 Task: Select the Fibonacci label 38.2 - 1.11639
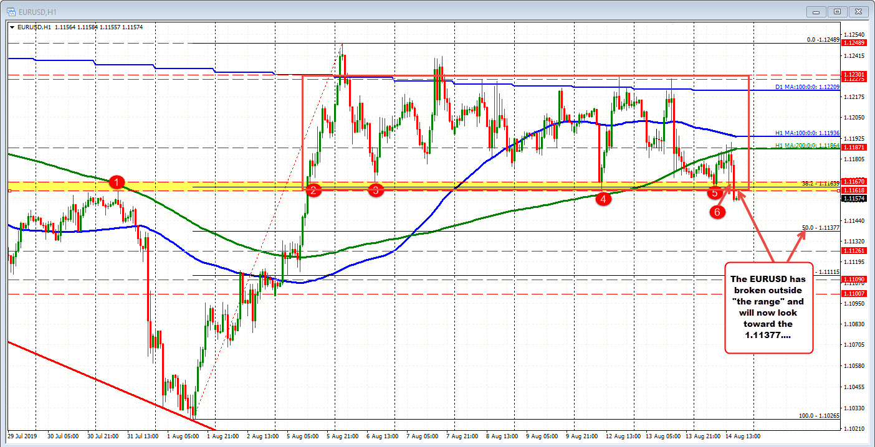coord(820,184)
